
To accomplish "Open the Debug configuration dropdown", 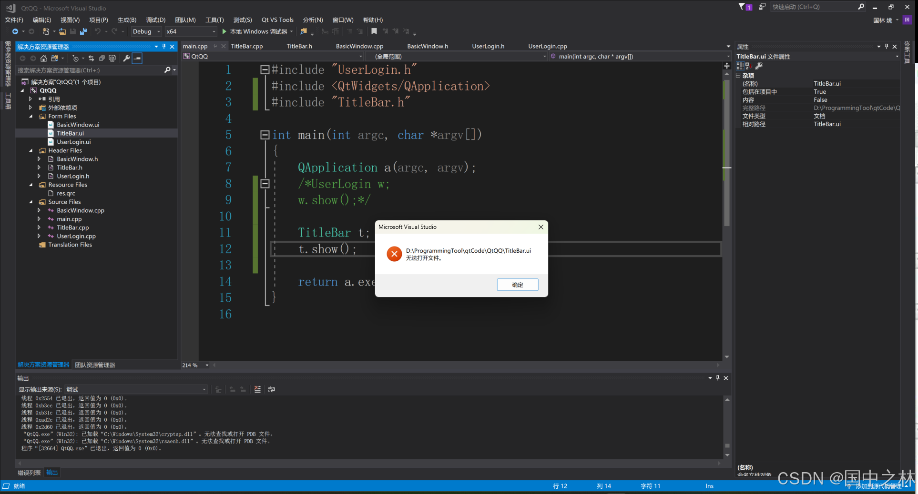I will 146,31.
